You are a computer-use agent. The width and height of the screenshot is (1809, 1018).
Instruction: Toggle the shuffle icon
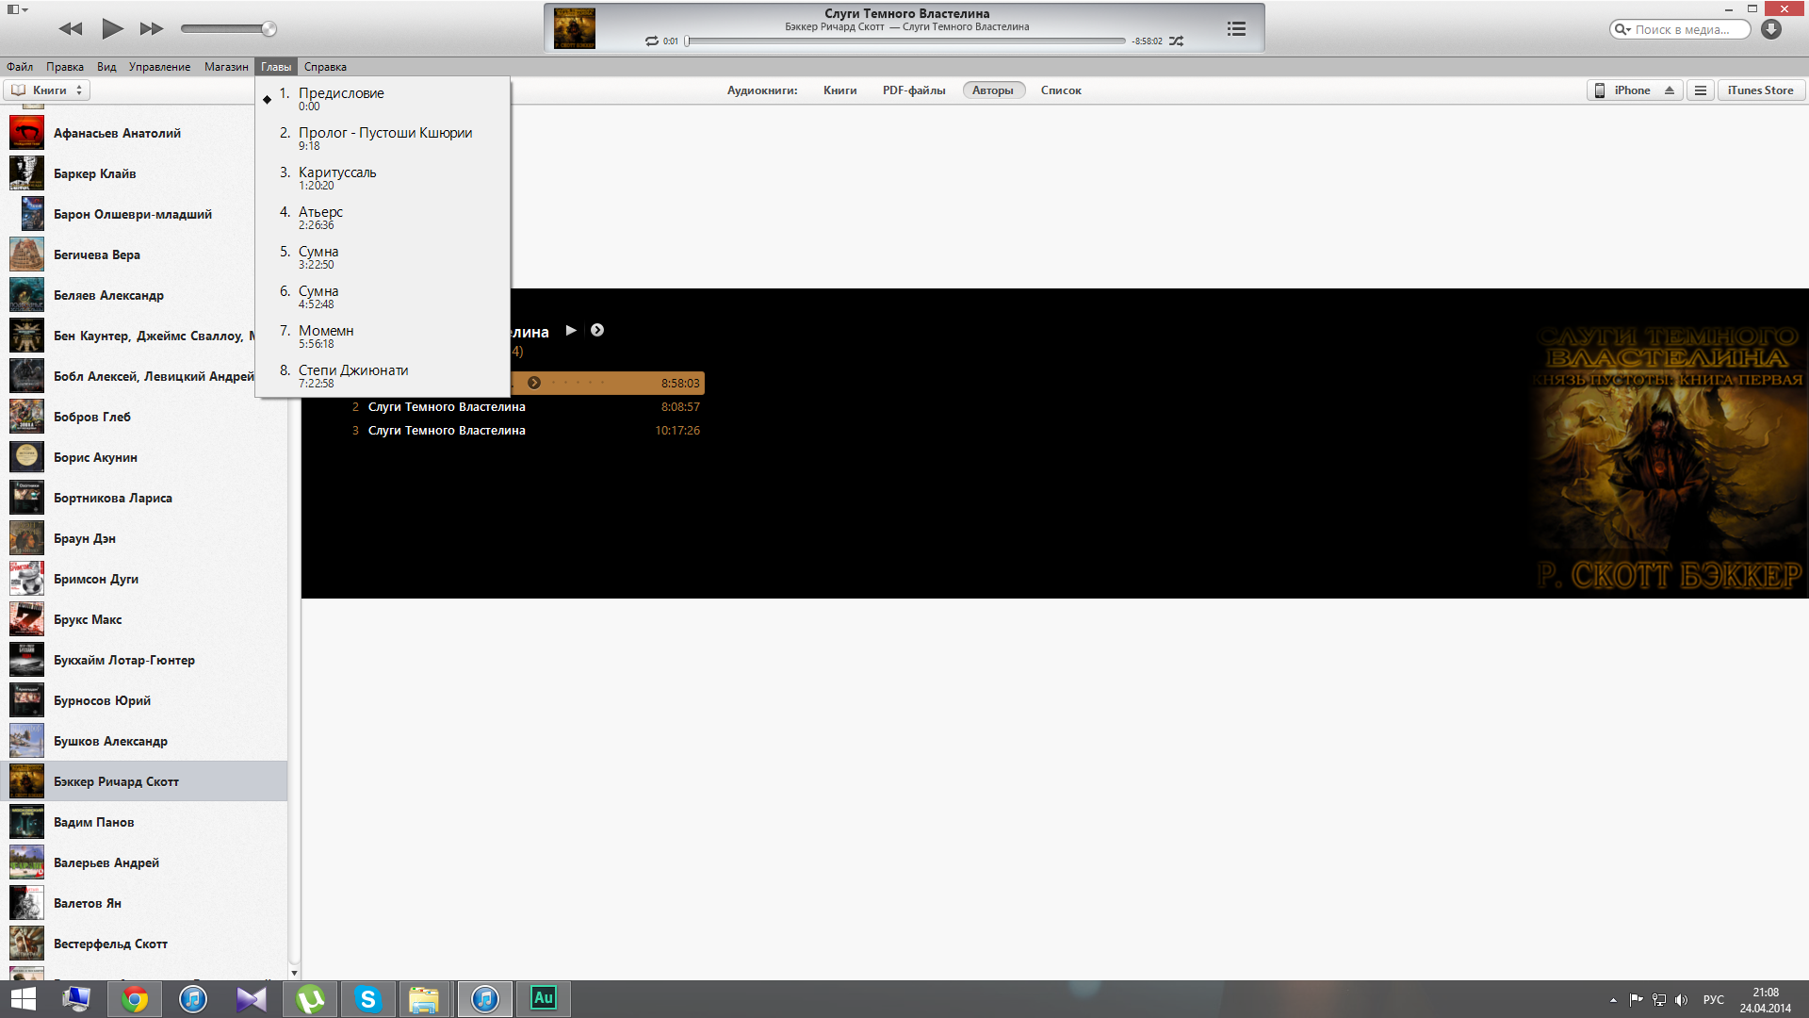point(1176,41)
